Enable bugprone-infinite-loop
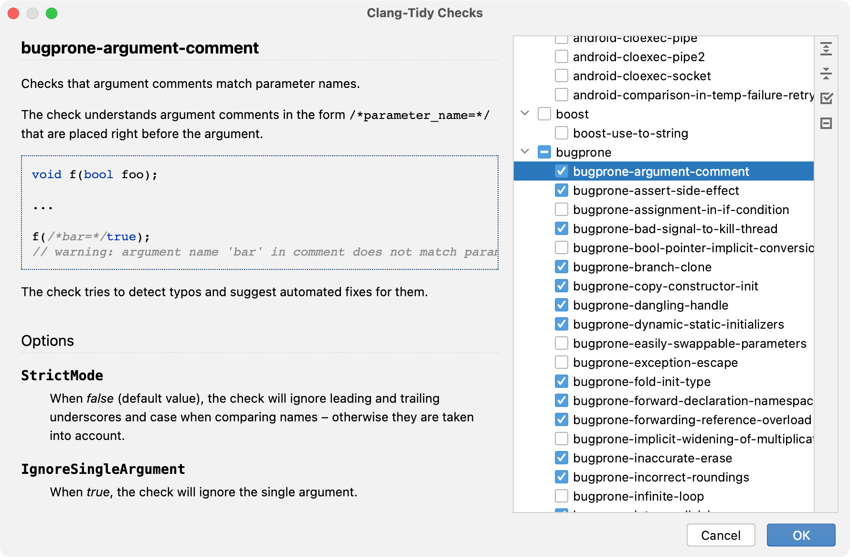 click(x=561, y=496)
